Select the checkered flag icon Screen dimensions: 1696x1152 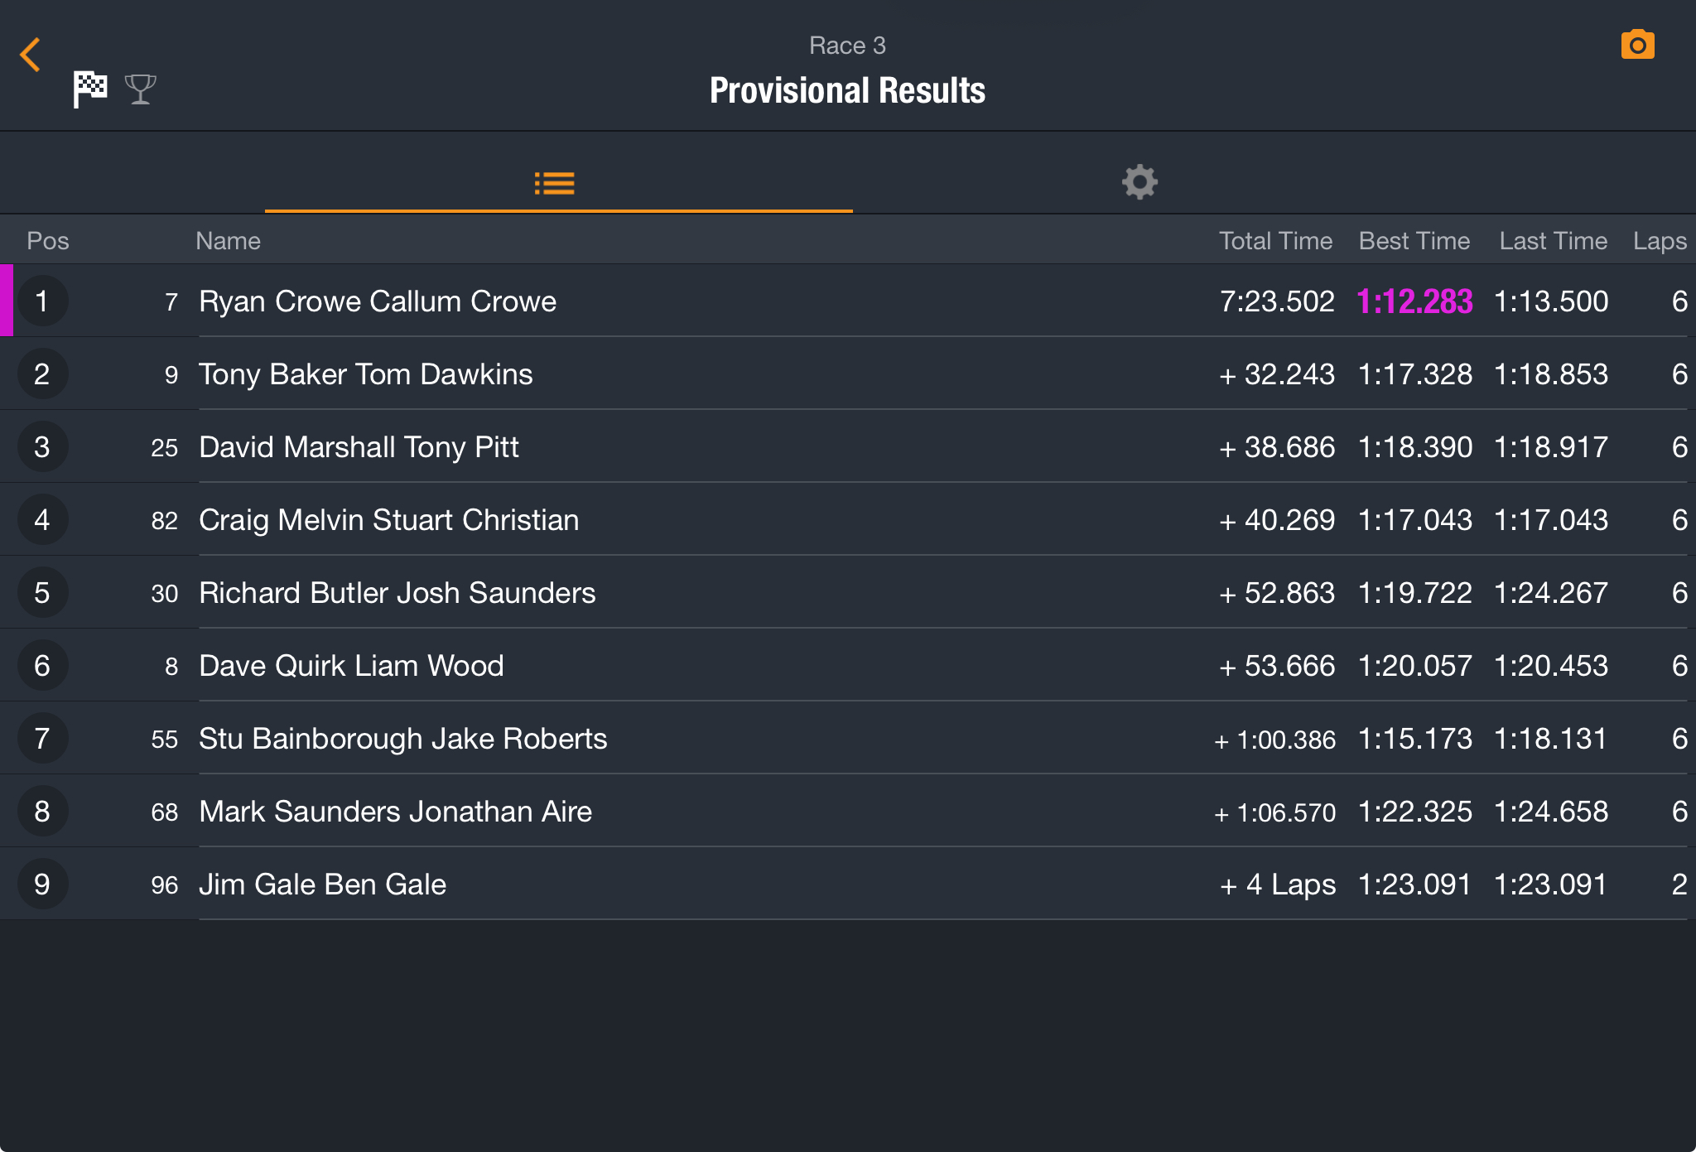[90, 89]
